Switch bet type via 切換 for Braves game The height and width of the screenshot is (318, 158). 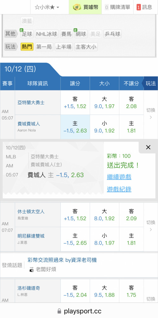[151, 114]
